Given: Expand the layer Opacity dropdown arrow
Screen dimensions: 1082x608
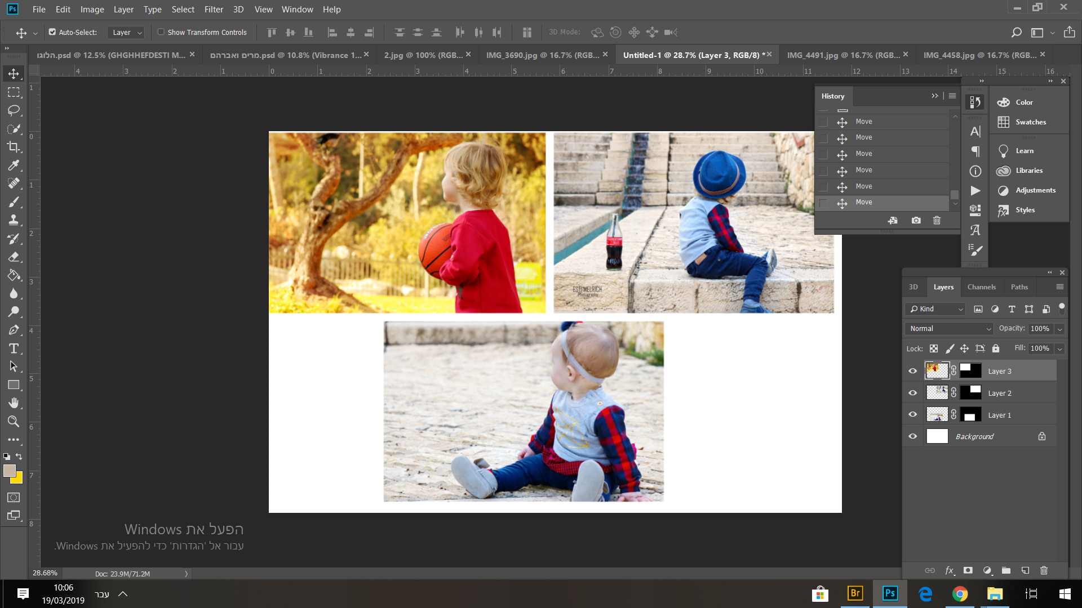Looking at the screenshot, I should tap(1059, 329).
